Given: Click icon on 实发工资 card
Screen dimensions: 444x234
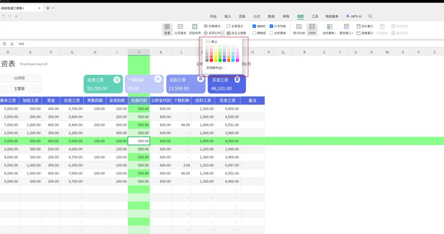Looking at the screenshot, I should [237, 80].
